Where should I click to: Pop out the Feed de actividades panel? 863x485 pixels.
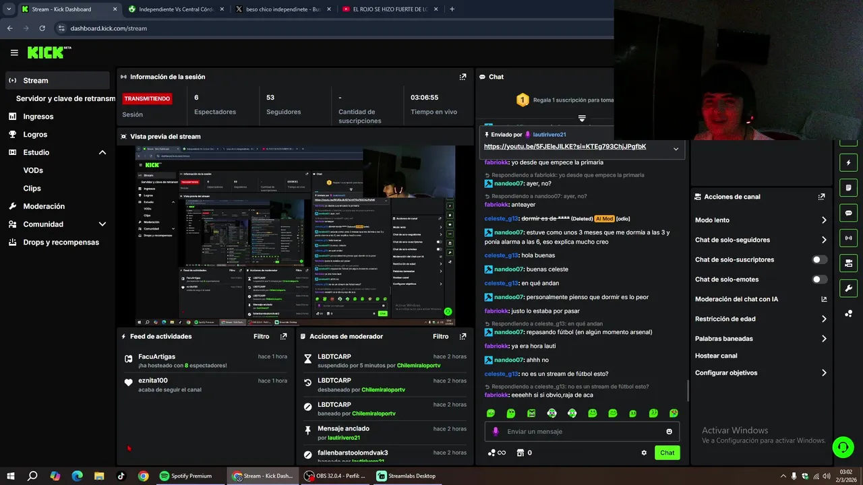(x=283, y=336)
